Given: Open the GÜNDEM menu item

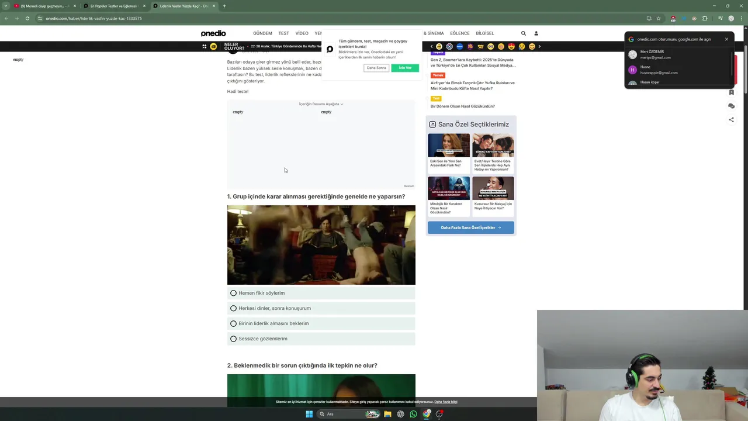Looking at the screenshot, I should (262, 33).
